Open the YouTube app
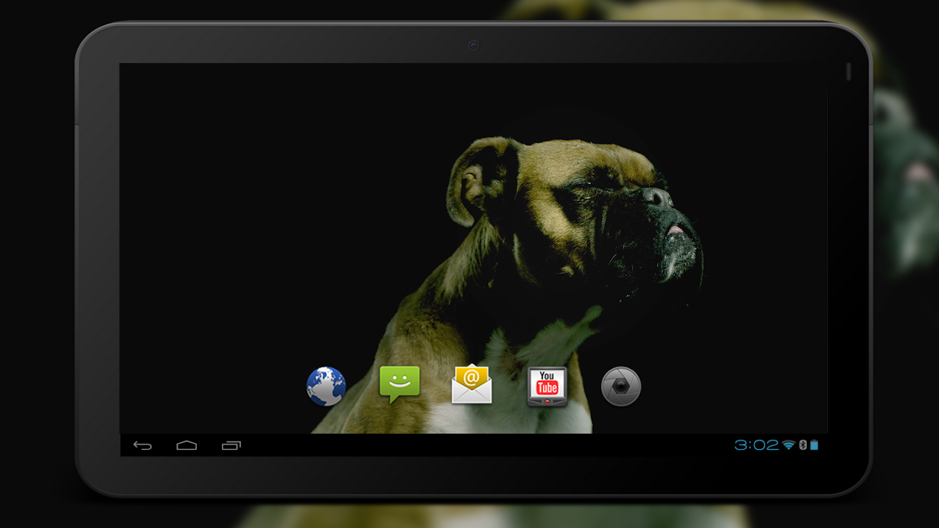Image resolution: width=939 pixels, height=528 pixels. tap(547, 386)
